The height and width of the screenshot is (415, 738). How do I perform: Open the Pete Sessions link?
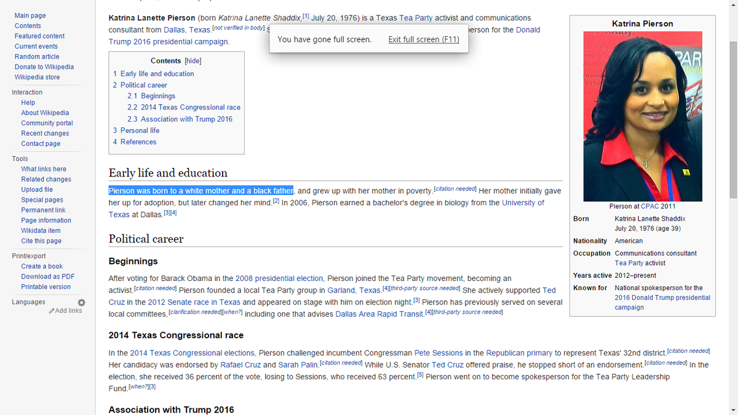pyautogui.click(x=438, y=353)
